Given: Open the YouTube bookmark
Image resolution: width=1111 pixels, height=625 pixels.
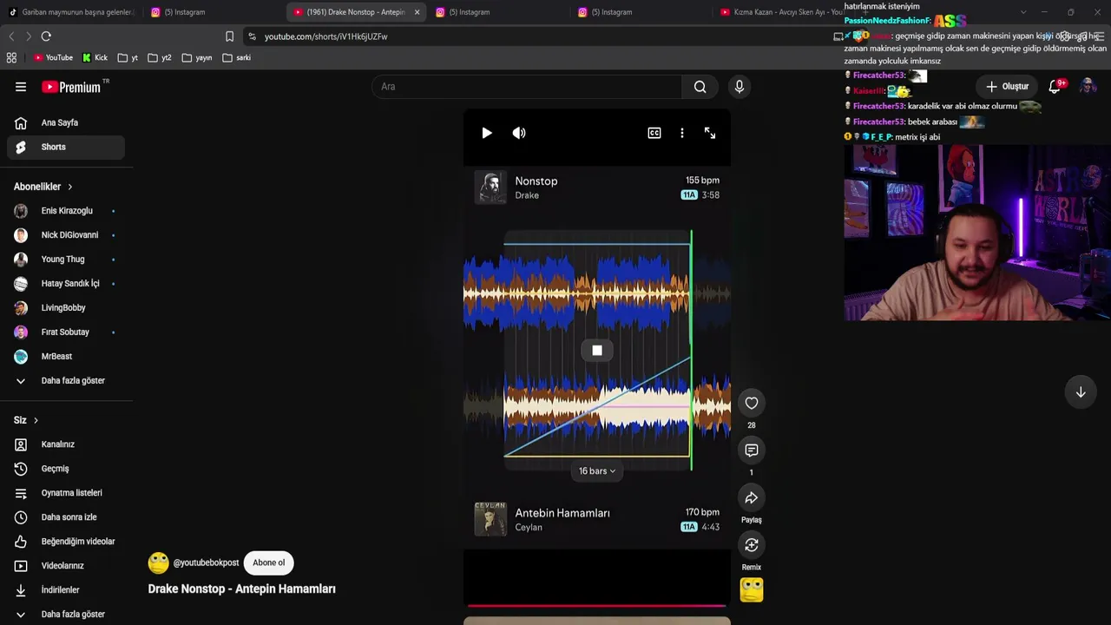Looking at the screenshot, I should pos(53,57).
